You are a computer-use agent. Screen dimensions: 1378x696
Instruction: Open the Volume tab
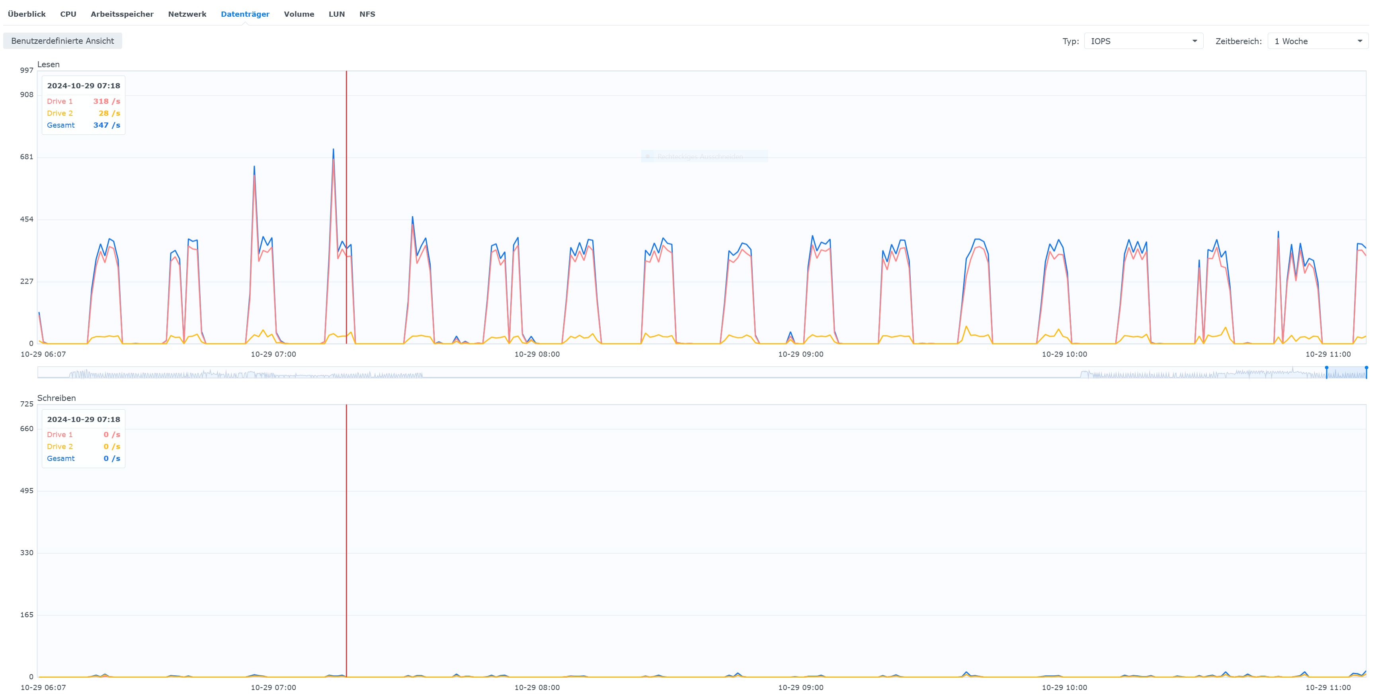pyautogui.click(x=299, y=14)
